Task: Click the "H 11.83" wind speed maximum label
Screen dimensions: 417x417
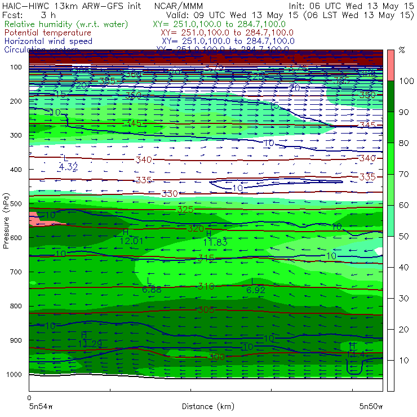Action: click(x=215, y=238)
